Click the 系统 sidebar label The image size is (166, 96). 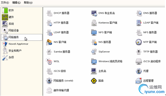pyautogui.click(x=11, y=24)
